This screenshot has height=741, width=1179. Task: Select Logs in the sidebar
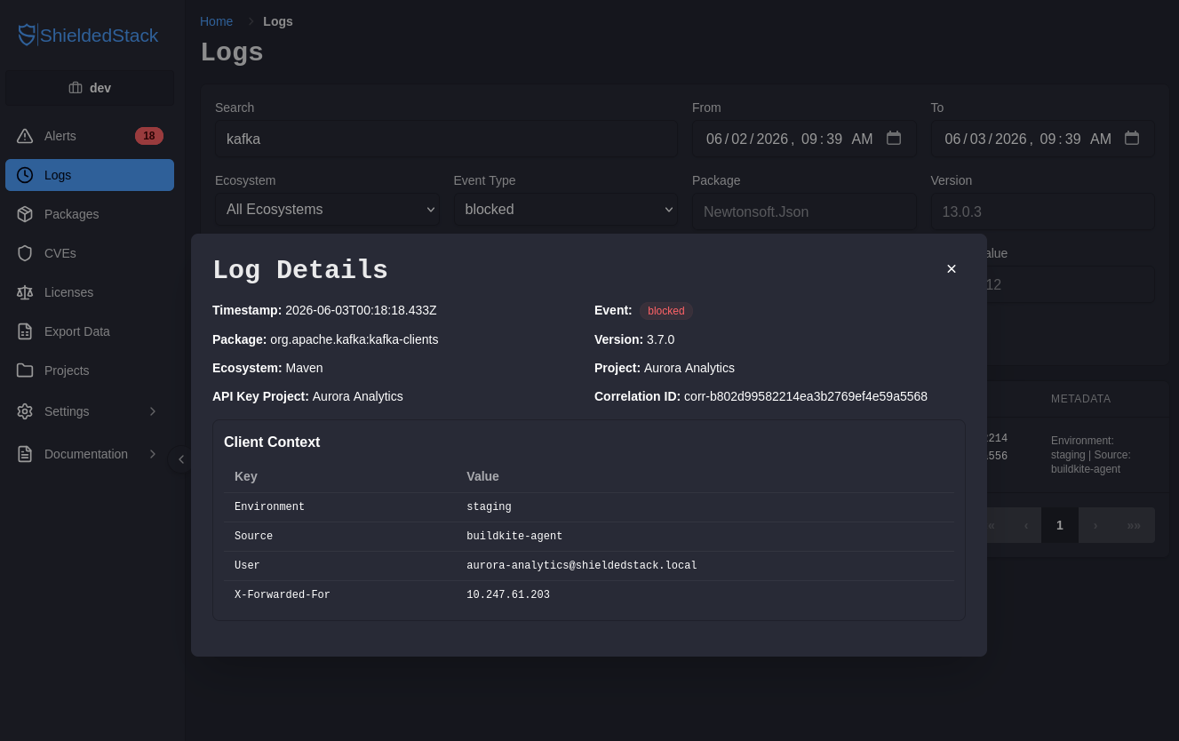click(x=90, y=175)
